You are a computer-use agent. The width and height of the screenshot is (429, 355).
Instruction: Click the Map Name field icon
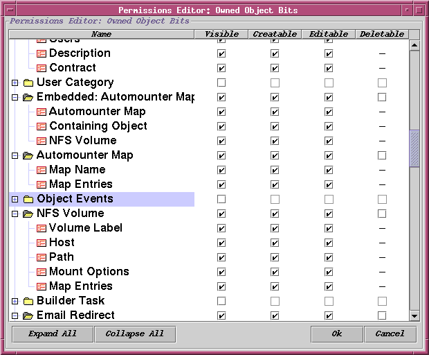point(42,171)
